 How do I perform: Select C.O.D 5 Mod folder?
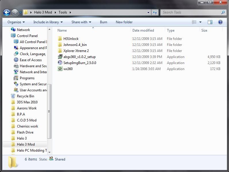[x=27, y=120]
